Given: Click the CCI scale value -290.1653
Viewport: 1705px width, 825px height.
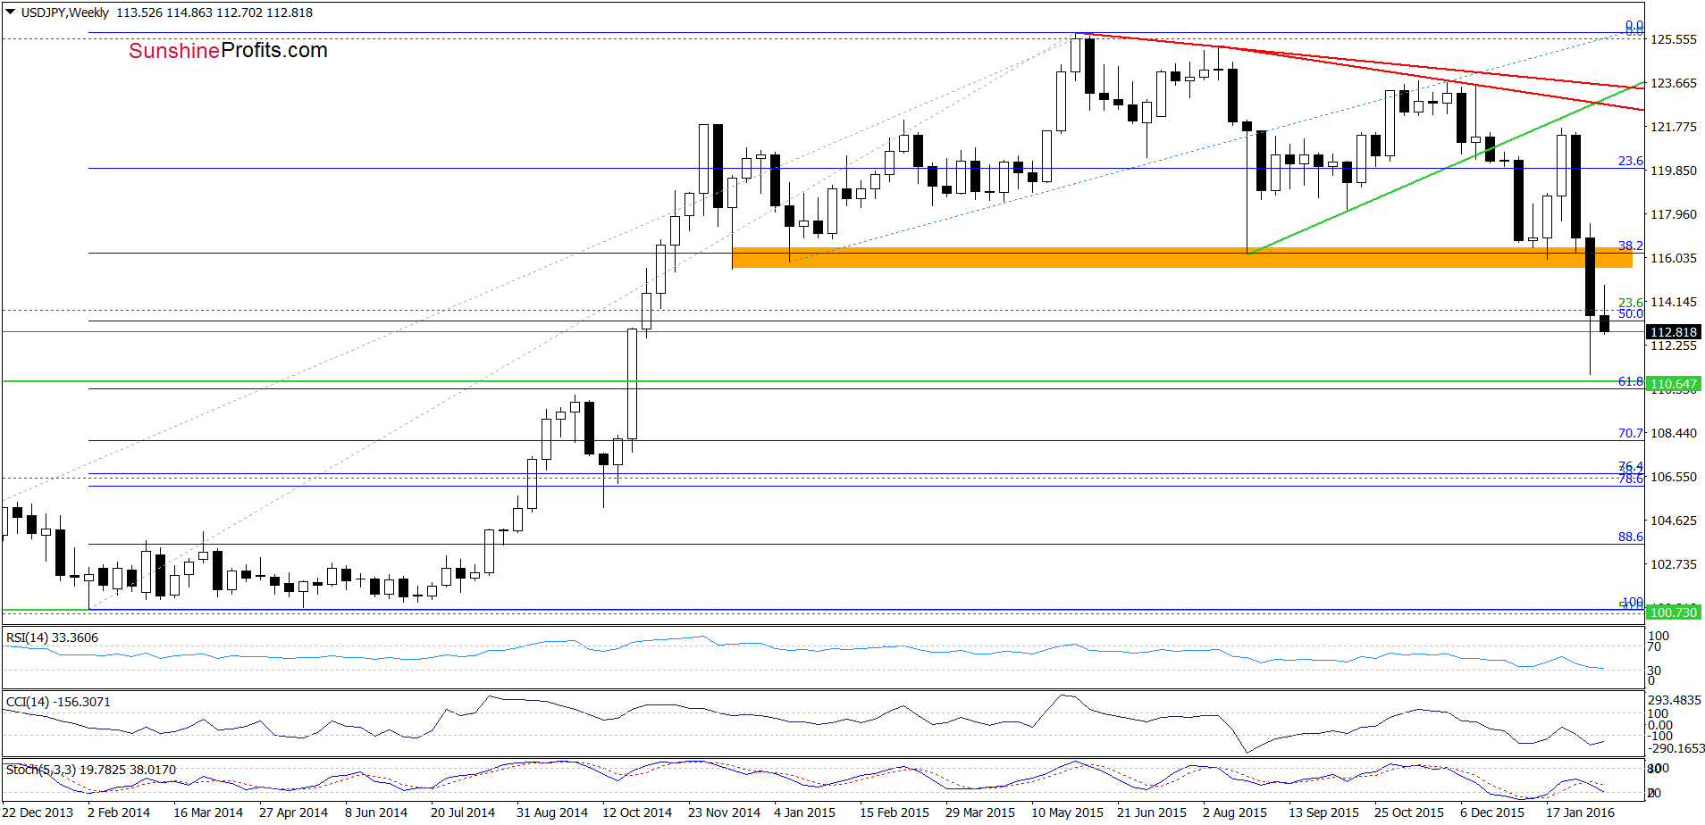Looking at the screenshot, I should pos(1676,748).
